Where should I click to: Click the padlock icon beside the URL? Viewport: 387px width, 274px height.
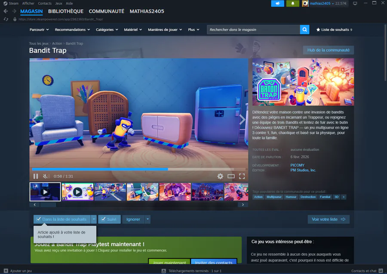pyautogui.click(x=15, y=19)
